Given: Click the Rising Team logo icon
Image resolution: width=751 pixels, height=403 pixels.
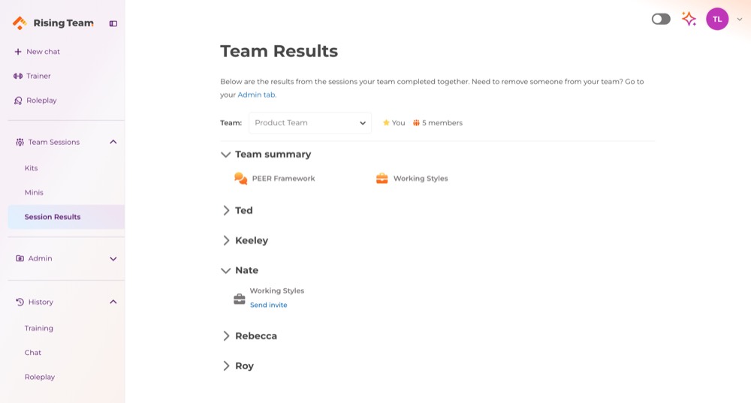Looking at the screenshot, I should (20, 23).
